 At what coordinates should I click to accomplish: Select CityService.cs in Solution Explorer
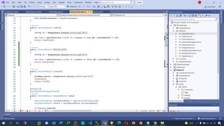pyautogui.click(x=187, y=36)
